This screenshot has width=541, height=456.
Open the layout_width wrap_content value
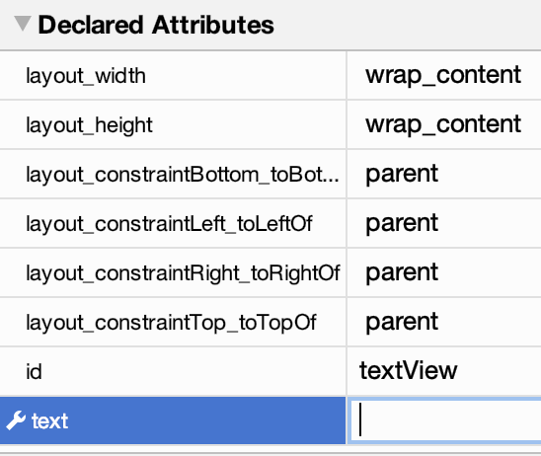point(443,75)
